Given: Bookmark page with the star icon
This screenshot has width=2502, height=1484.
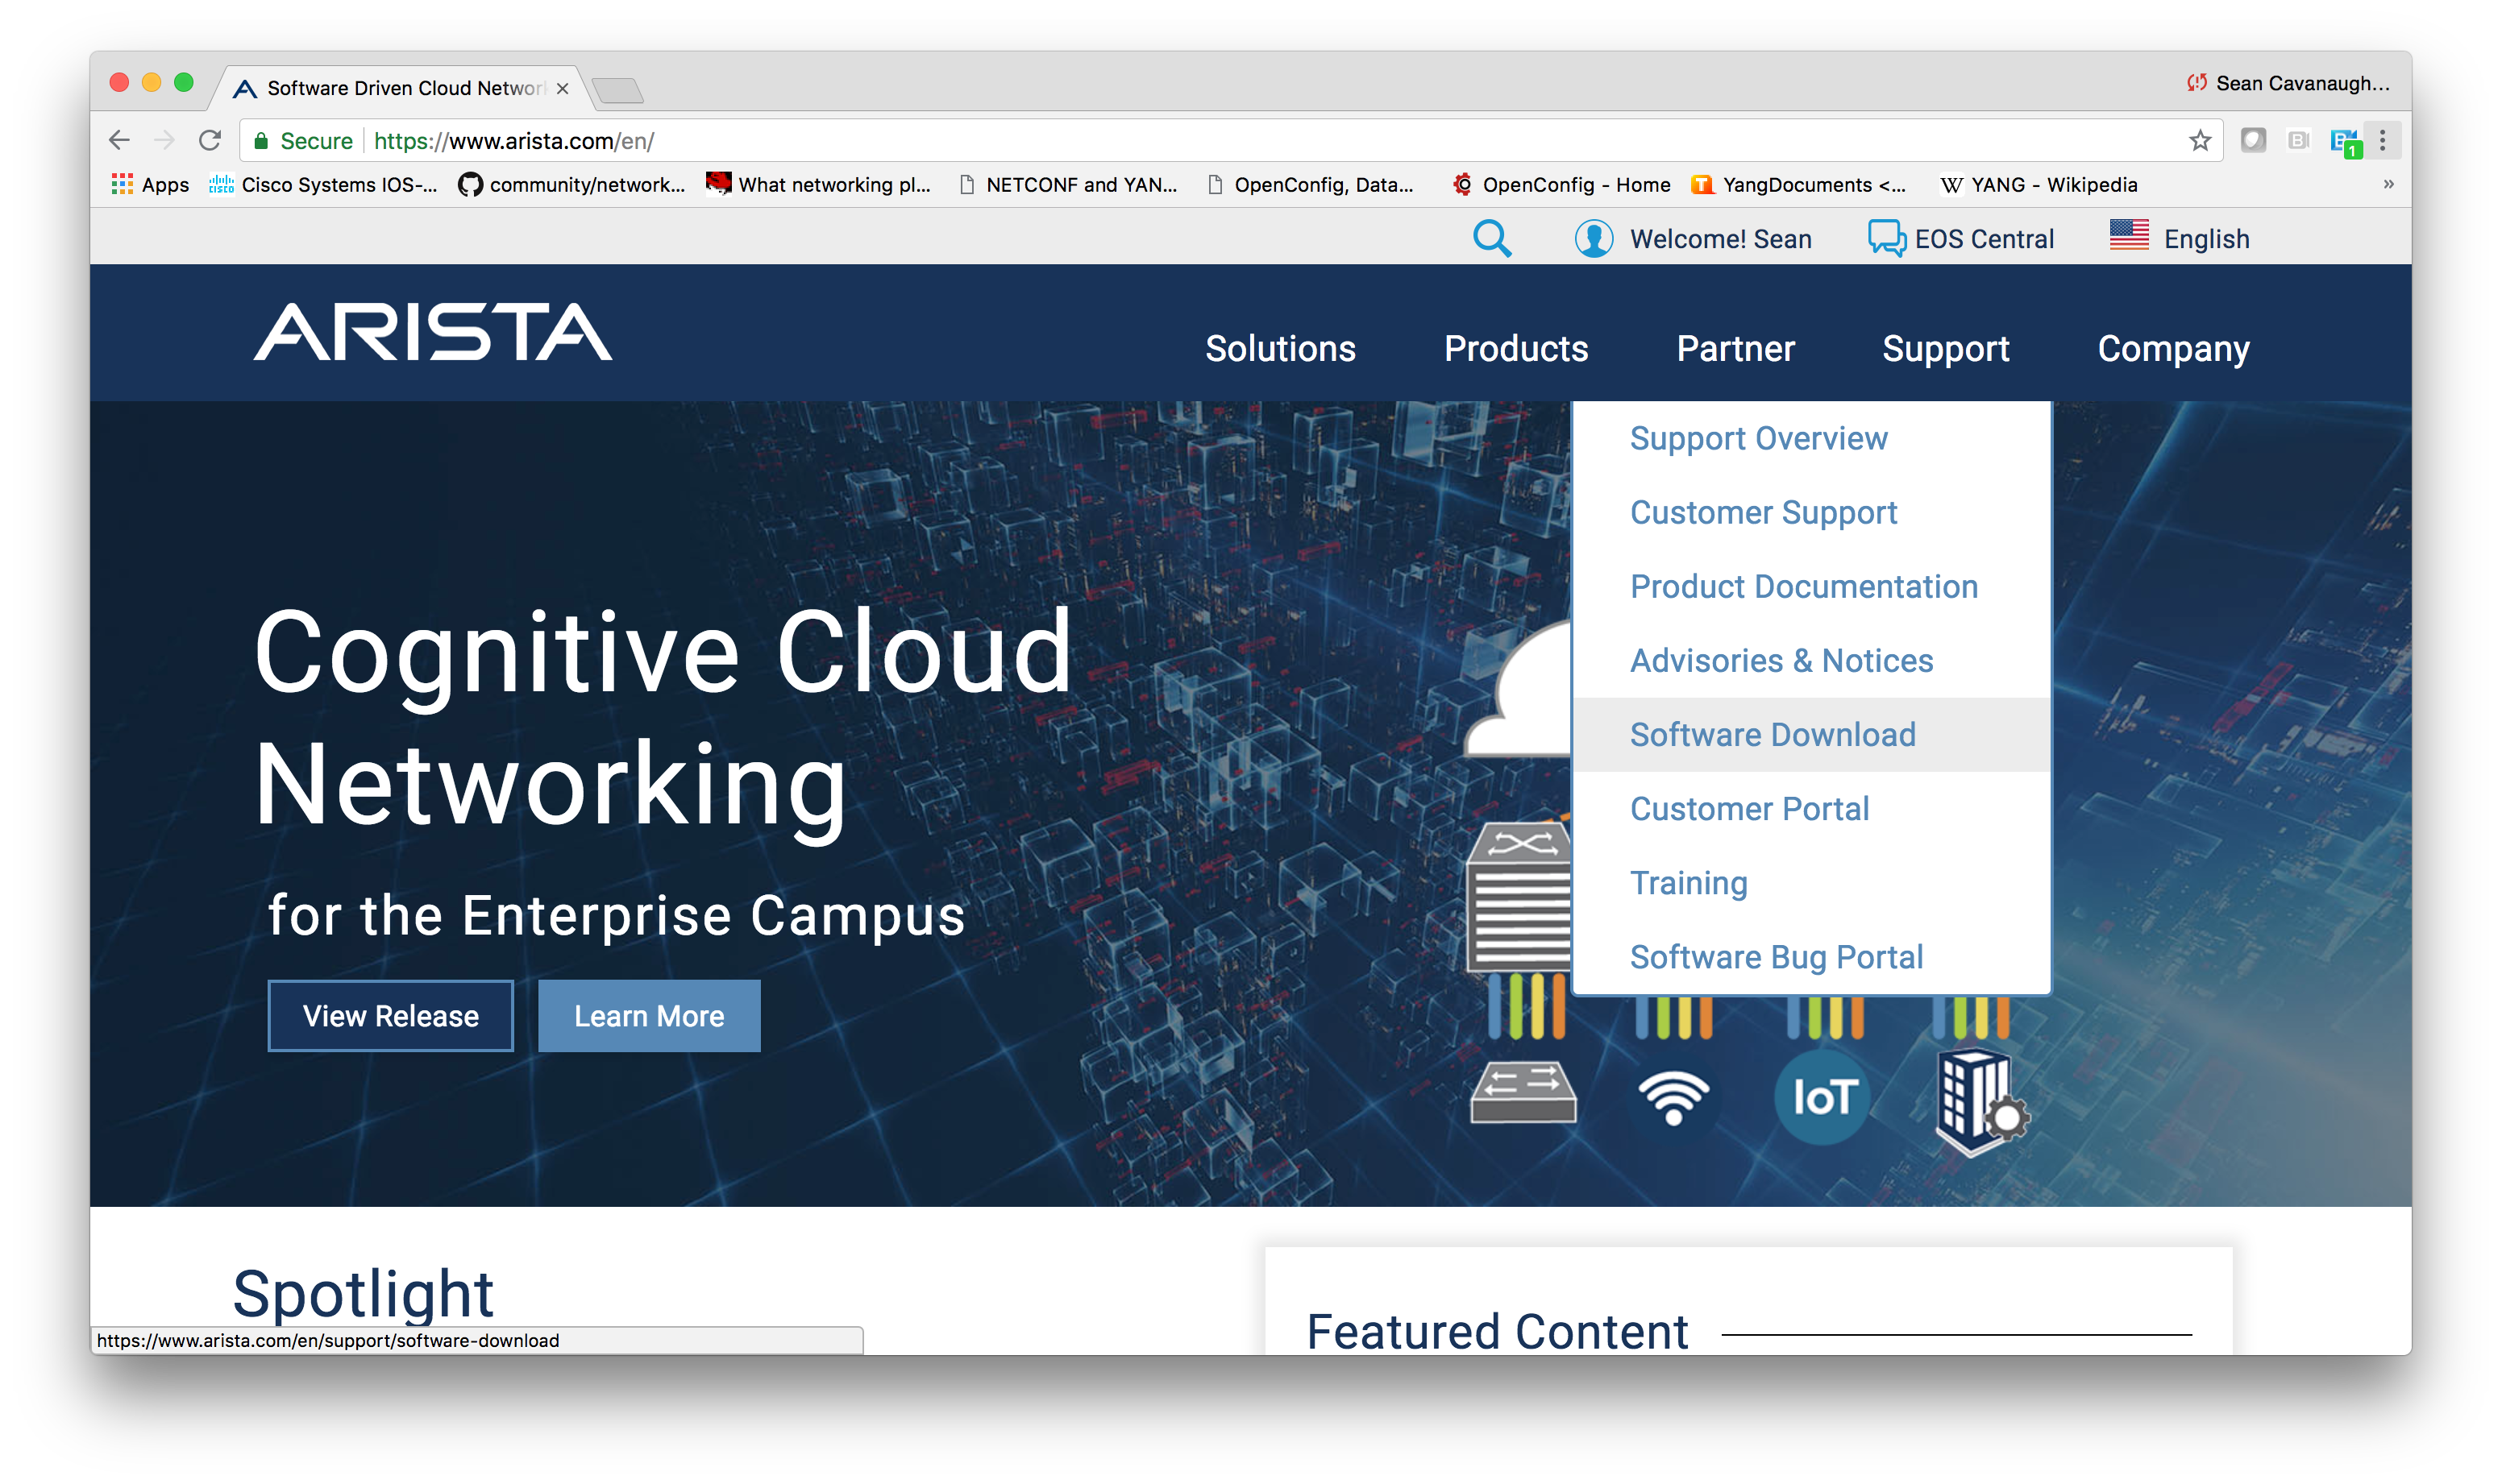Looking at the screenshot, I should point(2198,140).
